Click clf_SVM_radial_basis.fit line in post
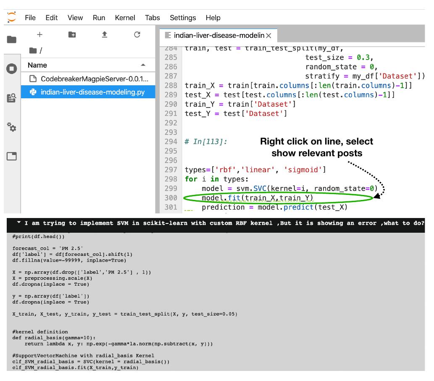This screenshot has height=381, width=434. click(75, 368)
